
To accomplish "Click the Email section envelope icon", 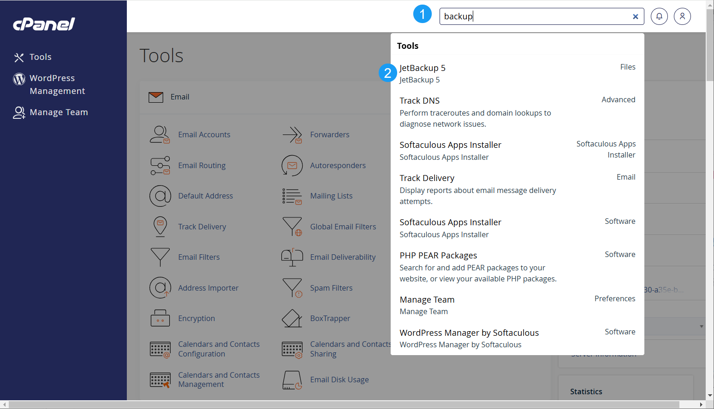I will click(156, 97).
